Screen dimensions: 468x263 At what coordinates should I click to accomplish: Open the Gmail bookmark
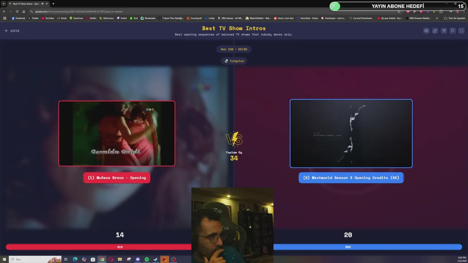coord(61,18)
